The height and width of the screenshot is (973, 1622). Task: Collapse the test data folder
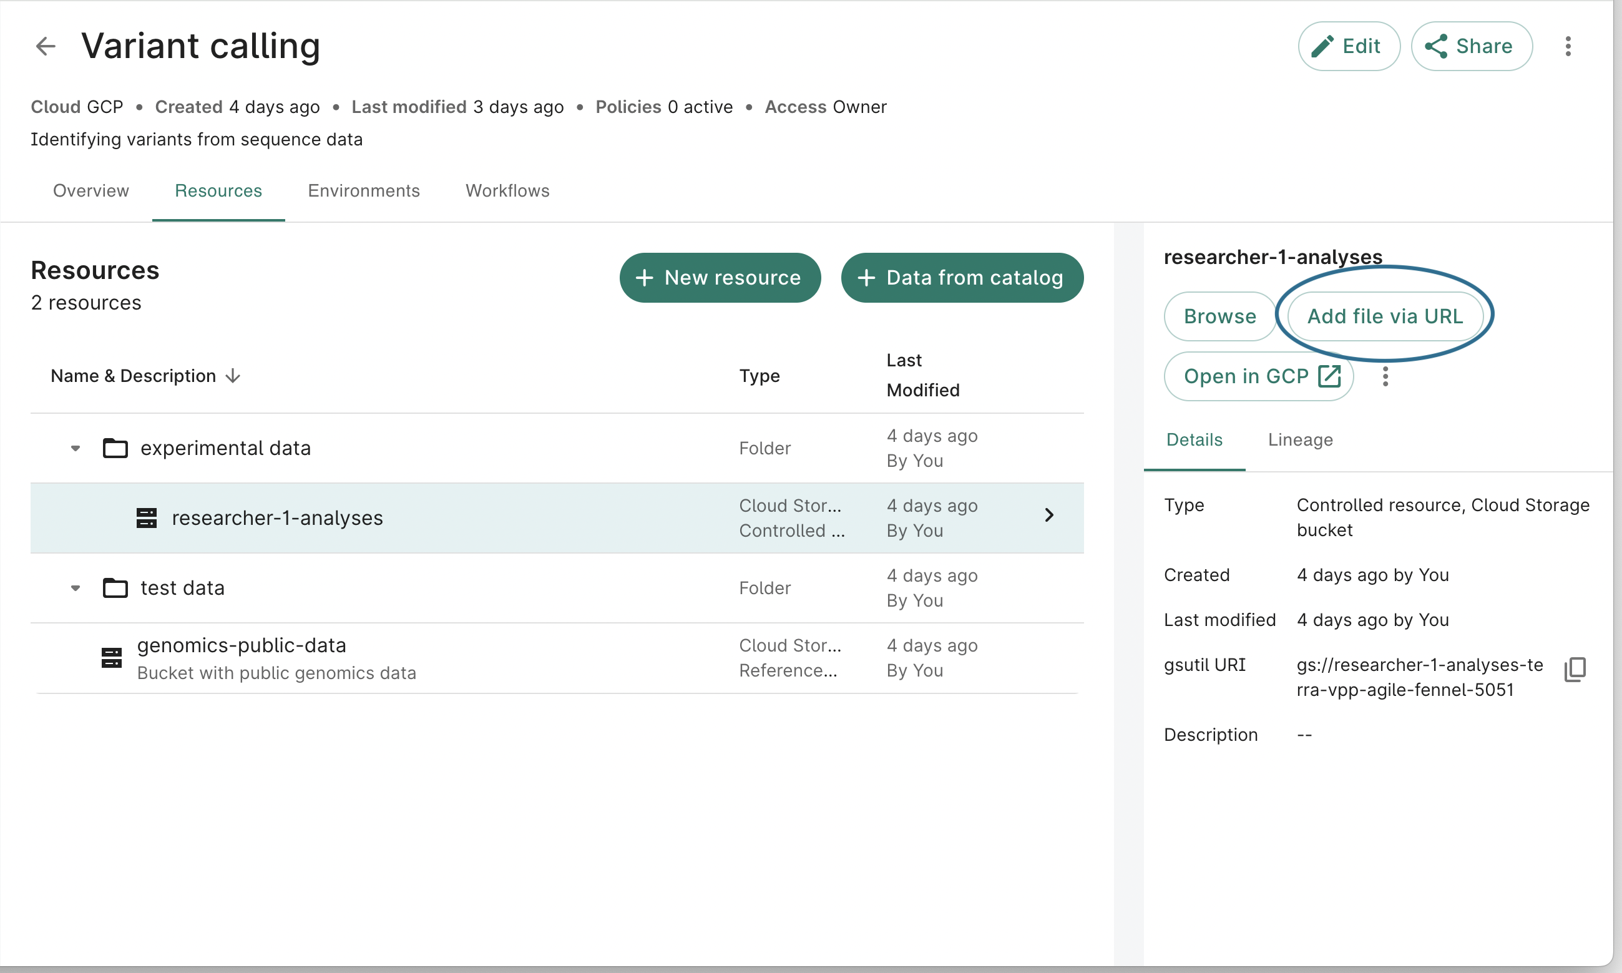pos(73,589)
